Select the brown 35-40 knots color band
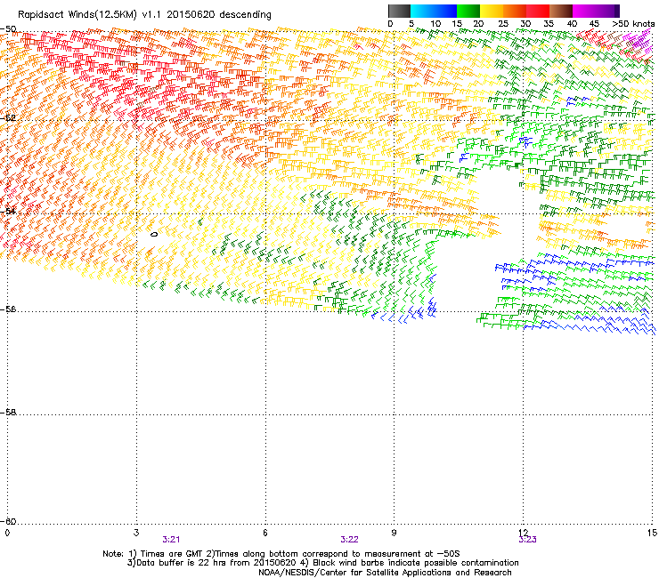This screenshot has height=578, width=659. (x=561, y=11)
